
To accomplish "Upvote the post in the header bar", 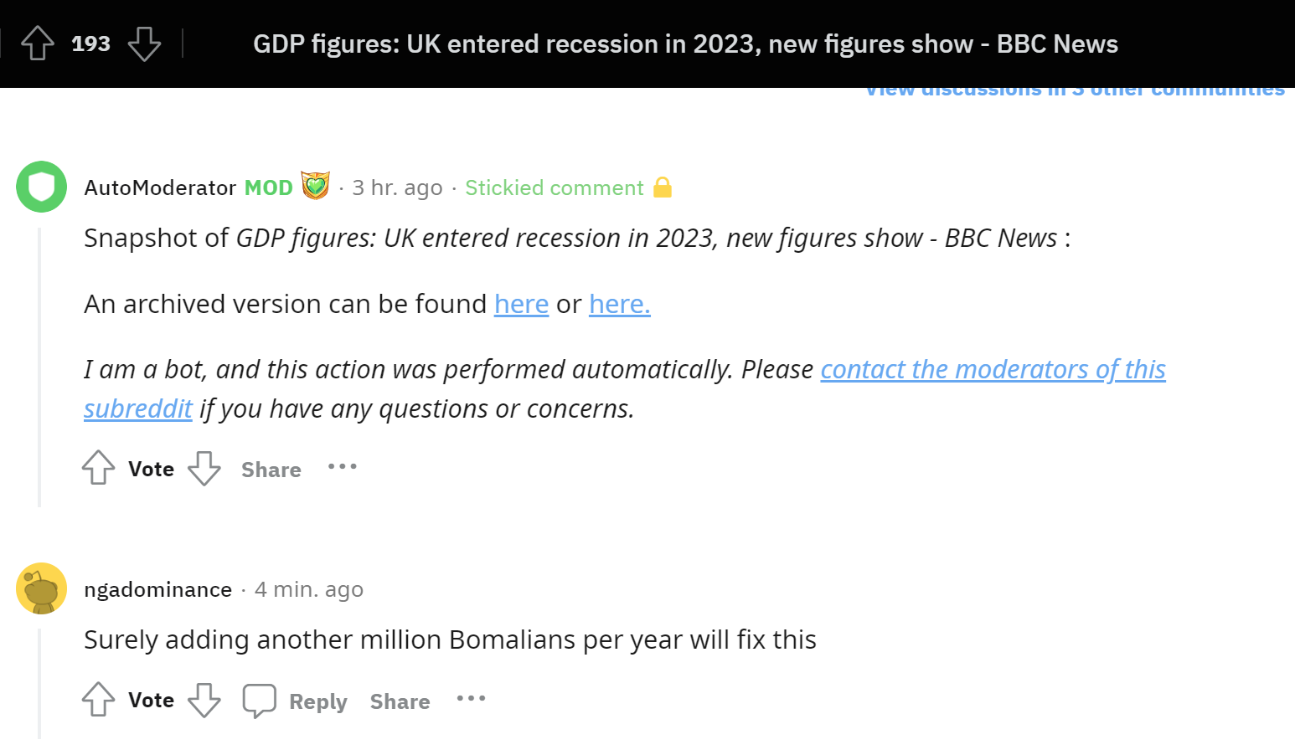I will coord(38,44).
